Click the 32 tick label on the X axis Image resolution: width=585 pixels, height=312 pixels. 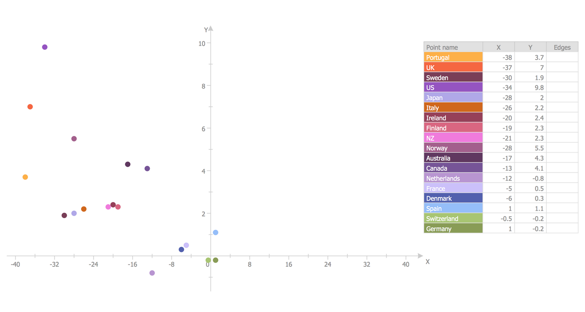tap(367, 264)
